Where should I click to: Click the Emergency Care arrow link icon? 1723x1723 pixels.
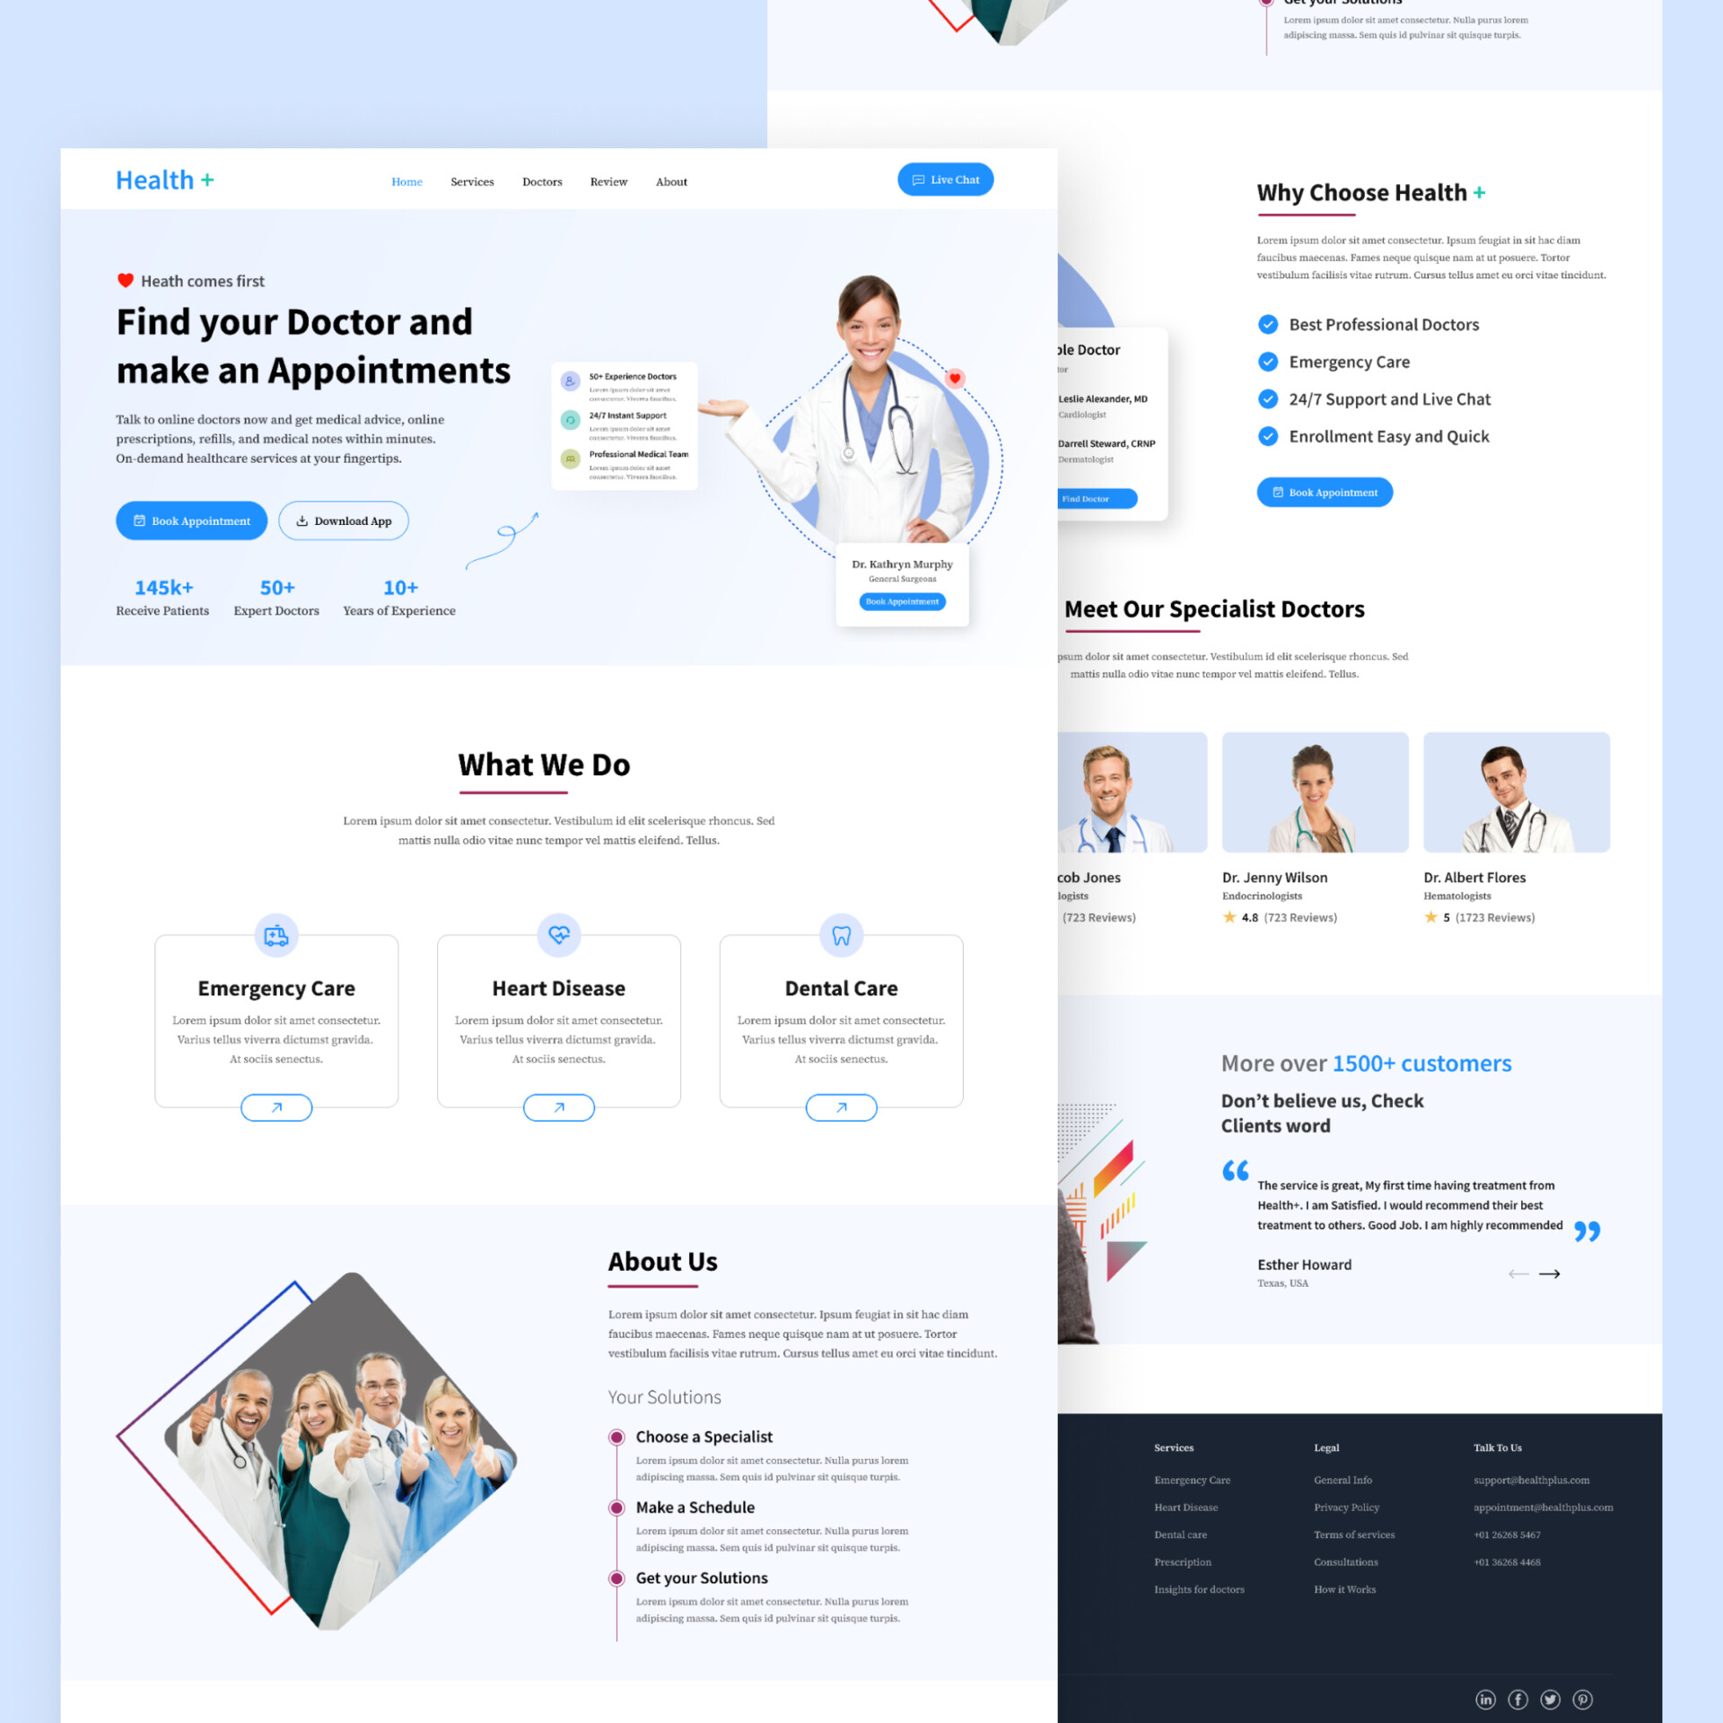pyautogui.click(x=275, y=1107)
